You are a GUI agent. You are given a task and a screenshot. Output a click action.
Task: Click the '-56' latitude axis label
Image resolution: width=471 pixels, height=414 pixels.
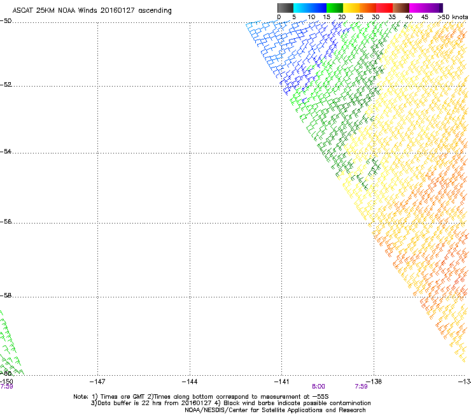tap(6, 222)
